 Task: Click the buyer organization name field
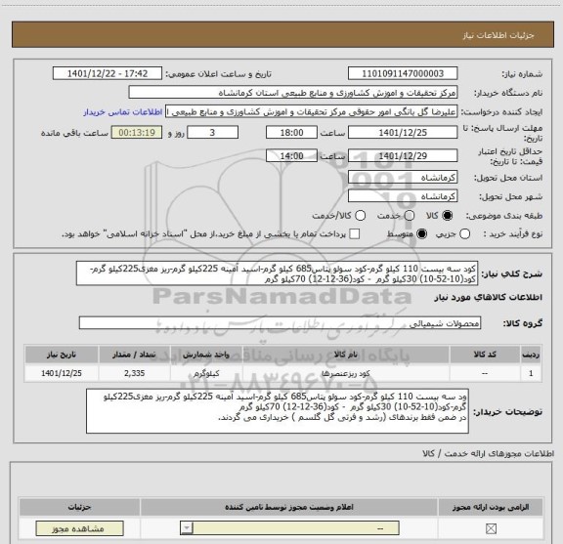(x=293, y=93)
